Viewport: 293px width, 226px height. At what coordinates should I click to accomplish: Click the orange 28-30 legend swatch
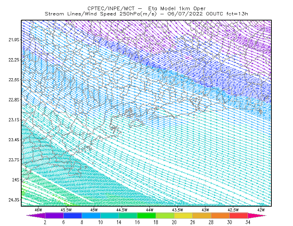tap(220, 215)
